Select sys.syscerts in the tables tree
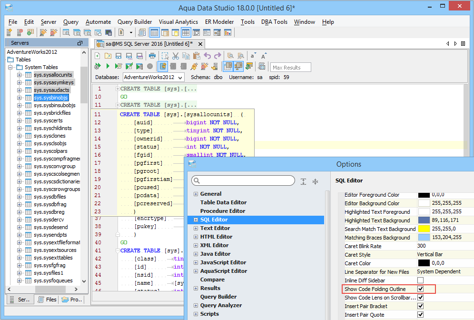The image size is (474, 320). coord(48,120)
